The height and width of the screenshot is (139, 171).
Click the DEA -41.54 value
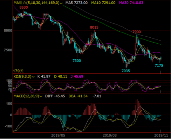[78, 96]
